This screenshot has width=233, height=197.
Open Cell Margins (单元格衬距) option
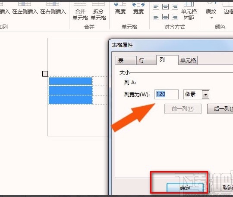(189, 11)
